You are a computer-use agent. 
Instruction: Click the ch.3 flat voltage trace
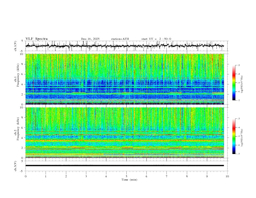(x=125, y=166)
